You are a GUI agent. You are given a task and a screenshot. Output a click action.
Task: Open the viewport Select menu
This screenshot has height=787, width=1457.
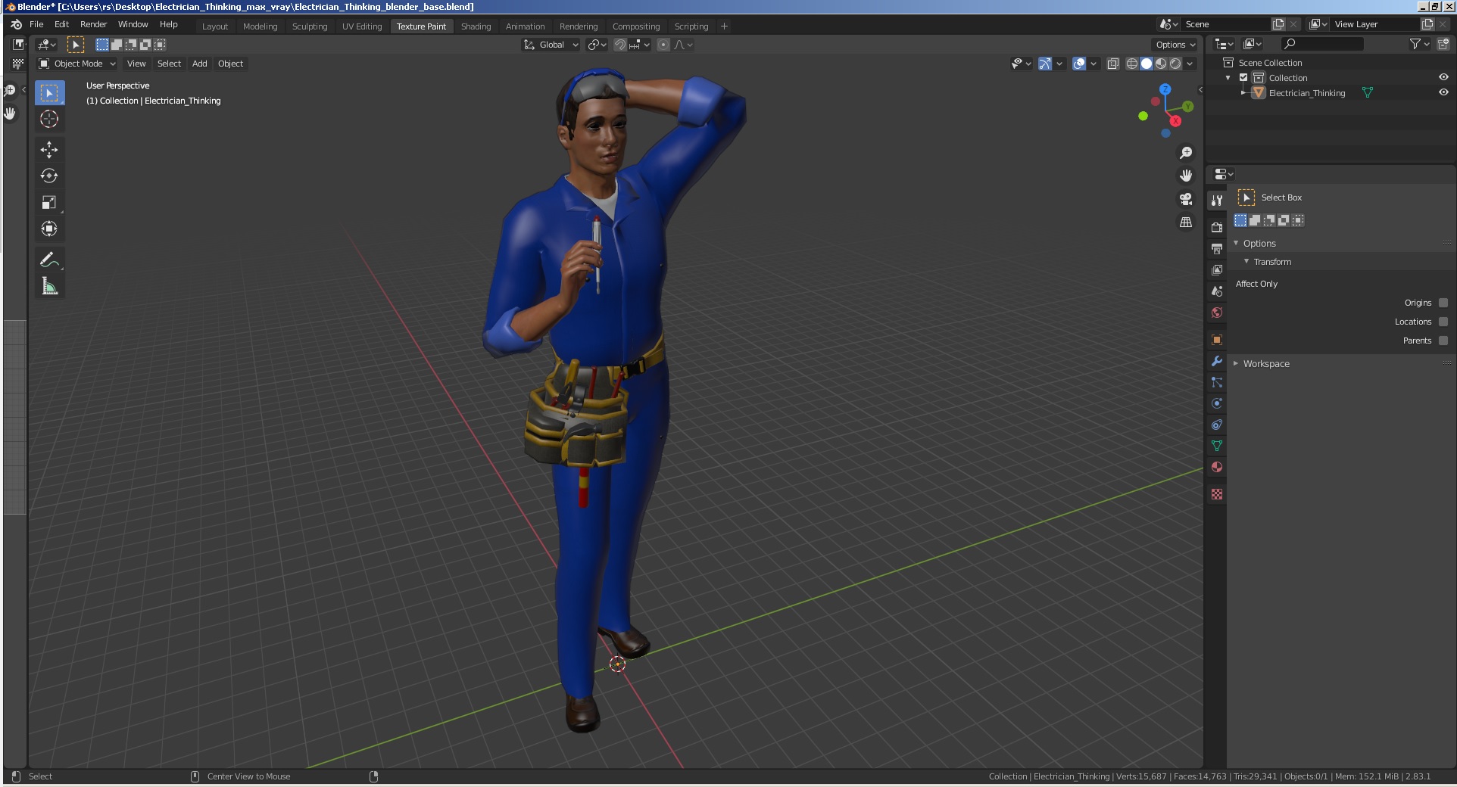pyautogui.click(x=169, y=64)
